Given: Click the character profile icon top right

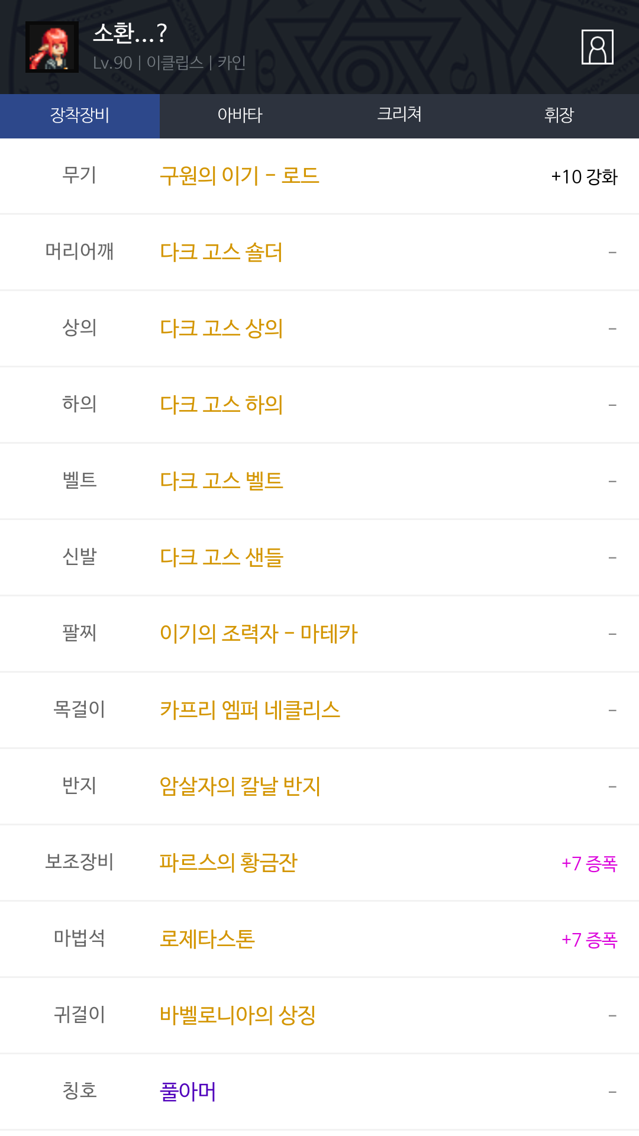Looking at the screenshot, I should [x=597, y=47].
